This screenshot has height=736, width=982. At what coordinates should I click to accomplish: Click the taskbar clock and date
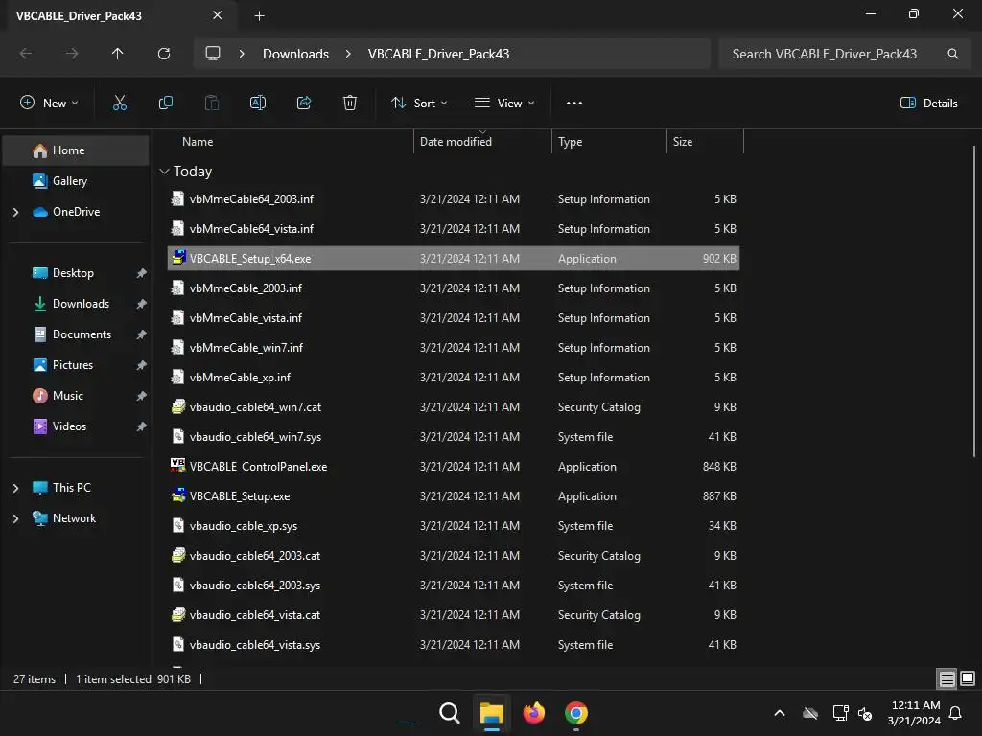[914, 713]
